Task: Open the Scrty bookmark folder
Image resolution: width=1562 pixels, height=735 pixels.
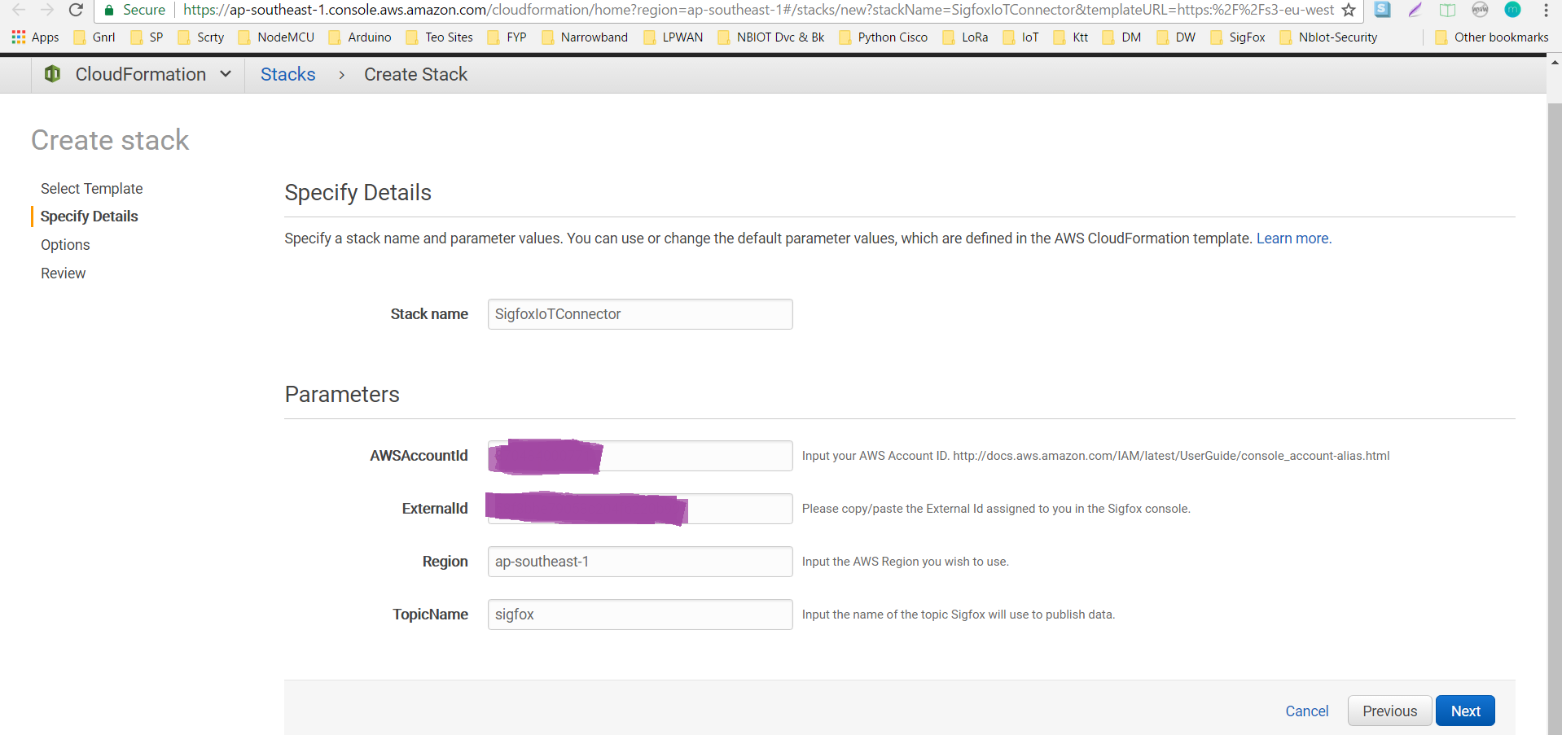Action: tap(200, 37)
